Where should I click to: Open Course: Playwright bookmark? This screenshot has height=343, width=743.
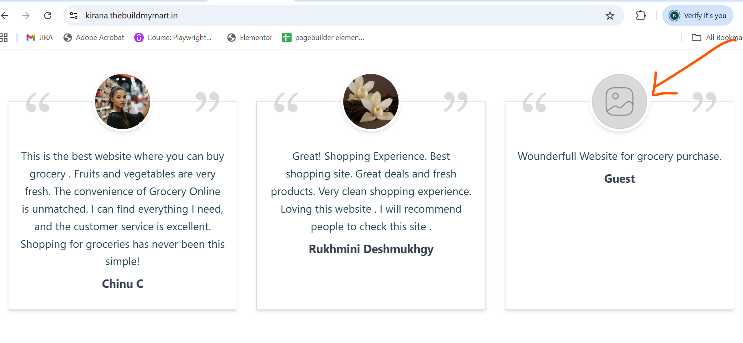173,38
